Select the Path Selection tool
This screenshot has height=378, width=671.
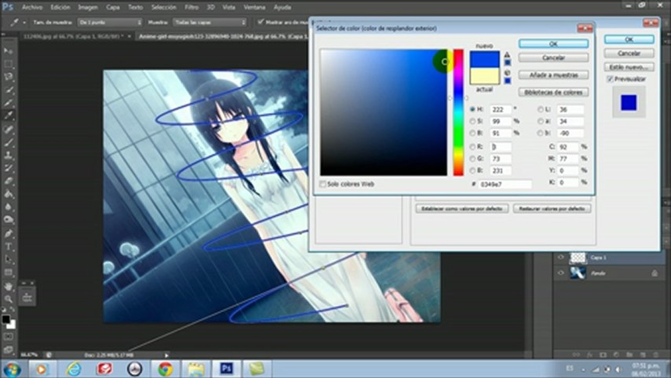pyautogui.click(x=8, y=260)
